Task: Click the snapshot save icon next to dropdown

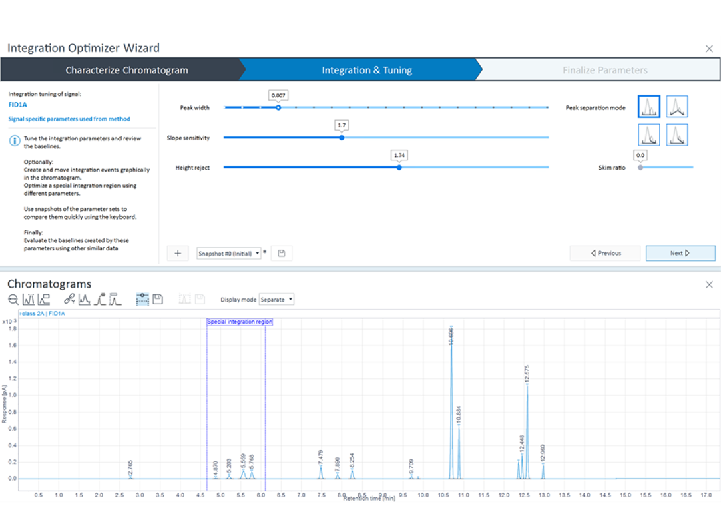Action: point(281,253)
